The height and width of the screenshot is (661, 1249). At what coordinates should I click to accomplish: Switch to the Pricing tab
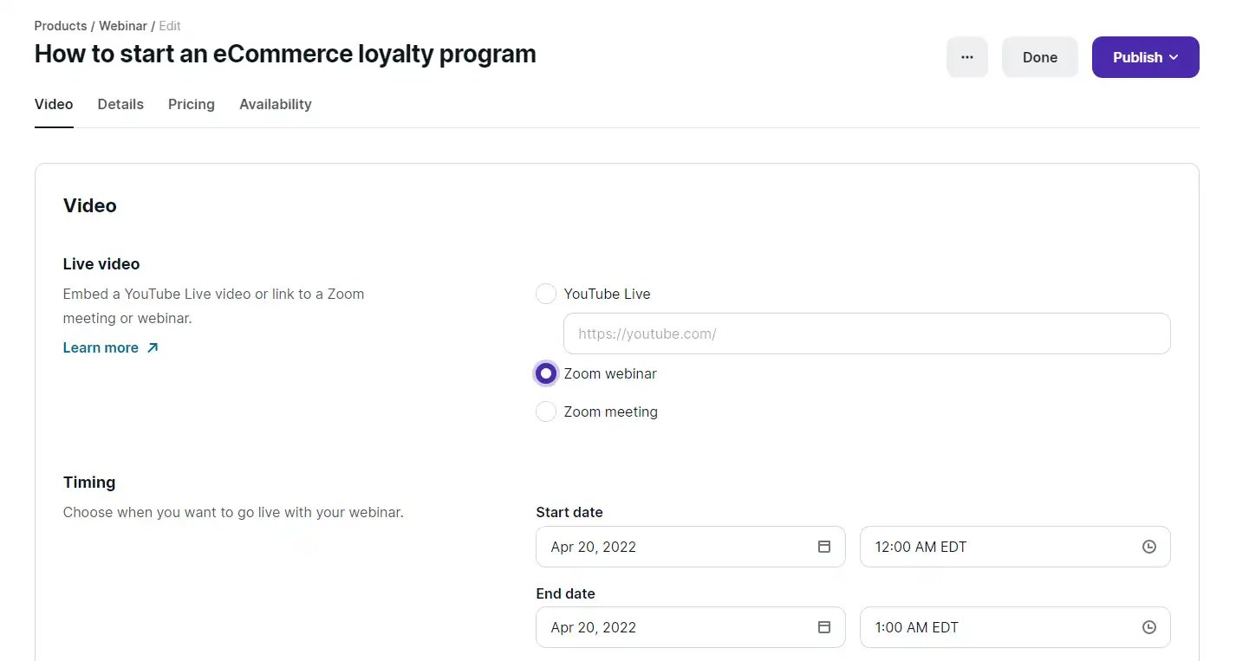[x=192, y=104]
